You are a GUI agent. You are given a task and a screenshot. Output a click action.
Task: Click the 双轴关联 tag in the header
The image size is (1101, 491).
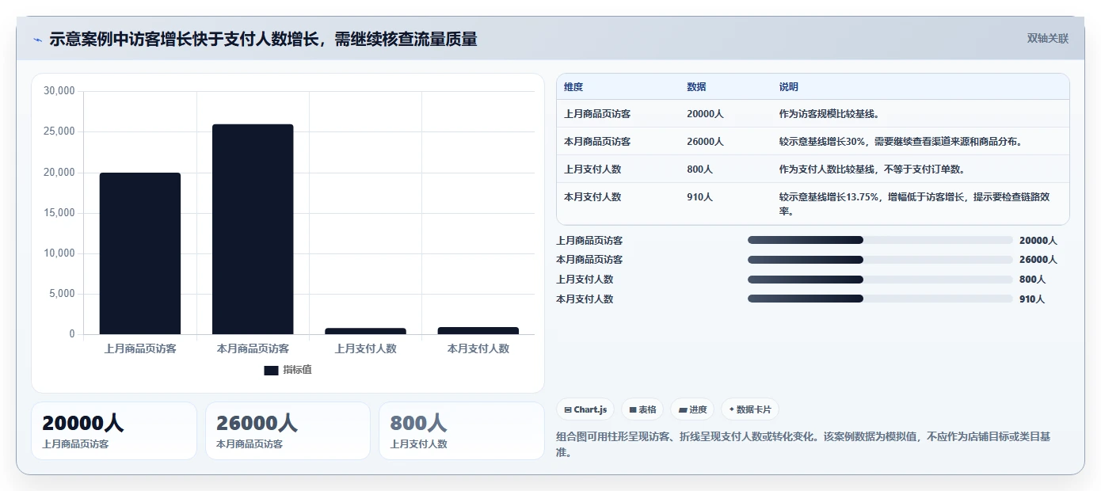click(1048, 39)
